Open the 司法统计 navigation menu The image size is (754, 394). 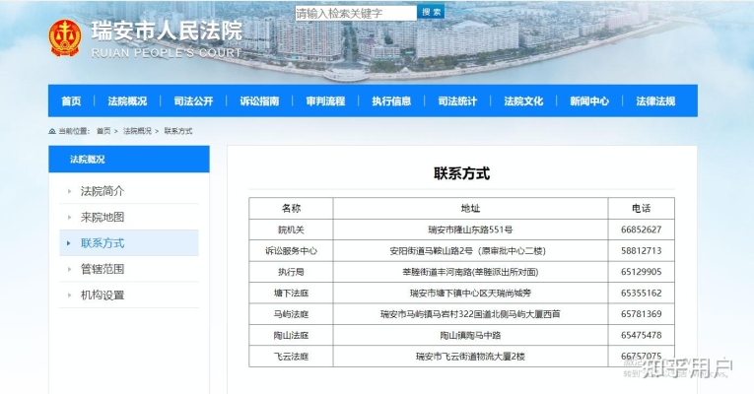coord(457,100)
